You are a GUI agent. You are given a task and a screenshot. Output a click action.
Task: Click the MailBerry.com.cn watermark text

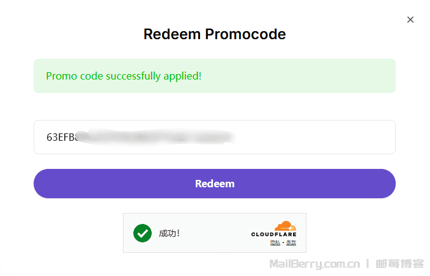click(314, 264)
